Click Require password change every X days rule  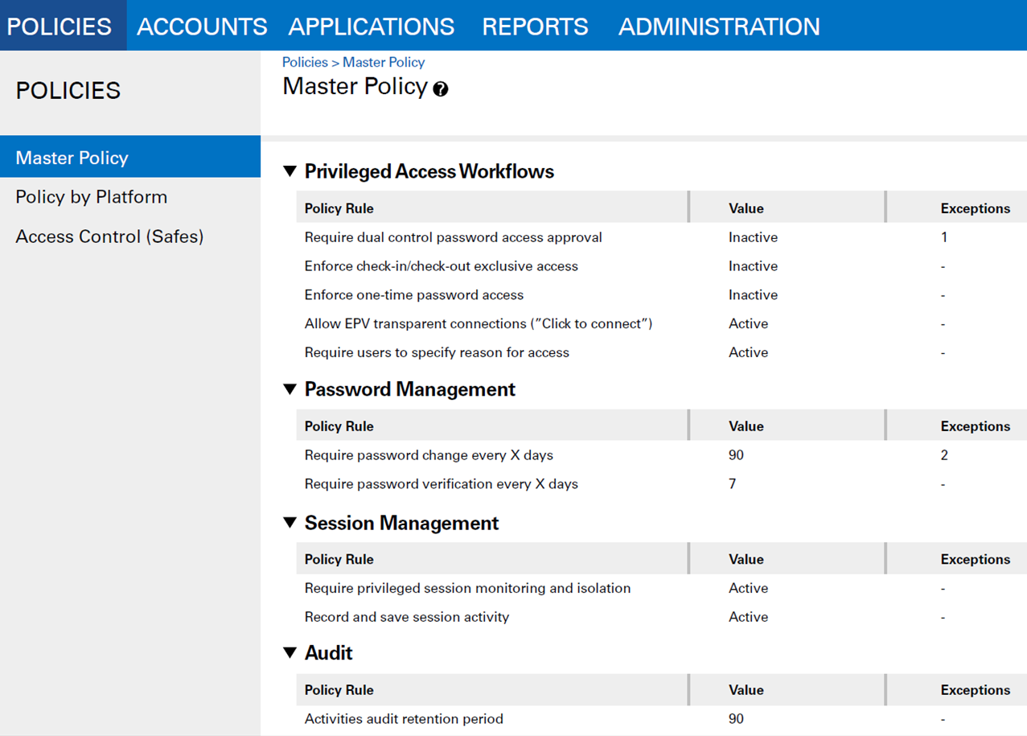[429, 455]
